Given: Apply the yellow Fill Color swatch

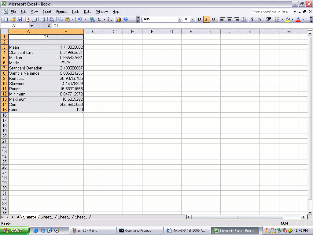Looking at the screenshot, I should point(288,19).
